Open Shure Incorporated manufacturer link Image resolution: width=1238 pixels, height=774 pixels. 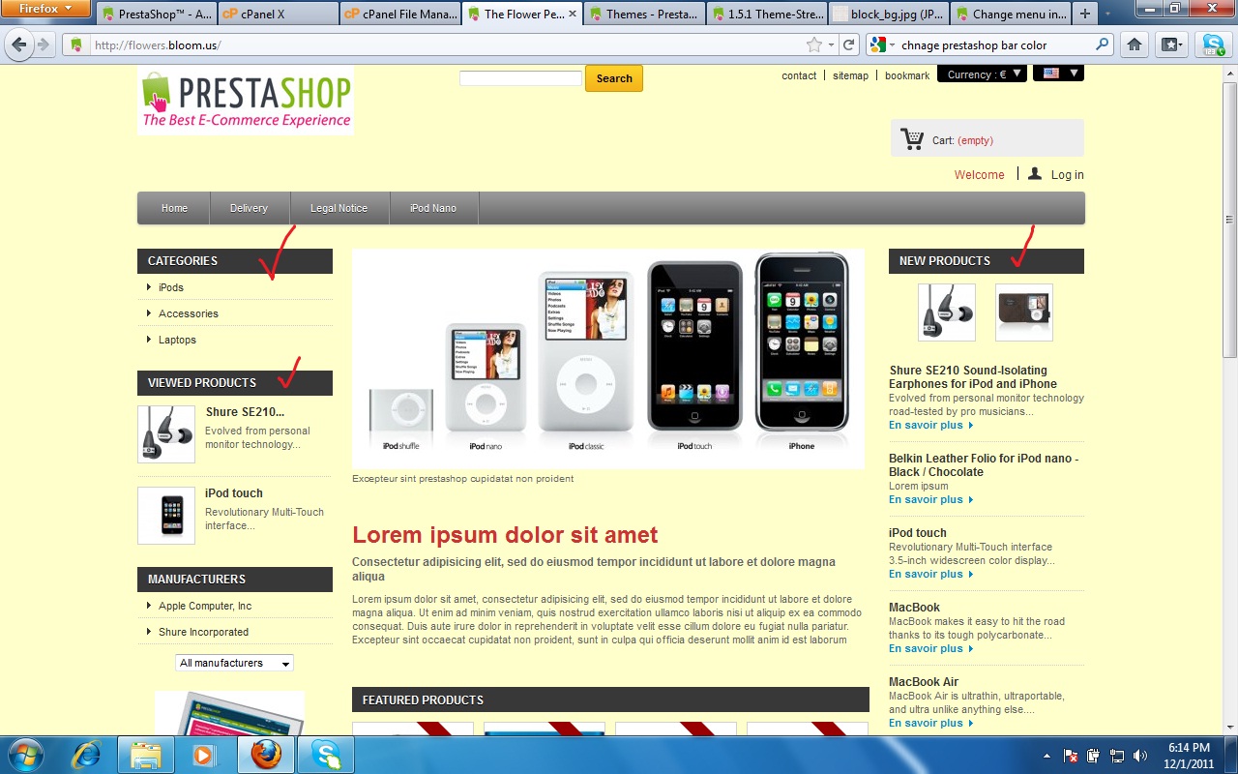tap(203, 632)
